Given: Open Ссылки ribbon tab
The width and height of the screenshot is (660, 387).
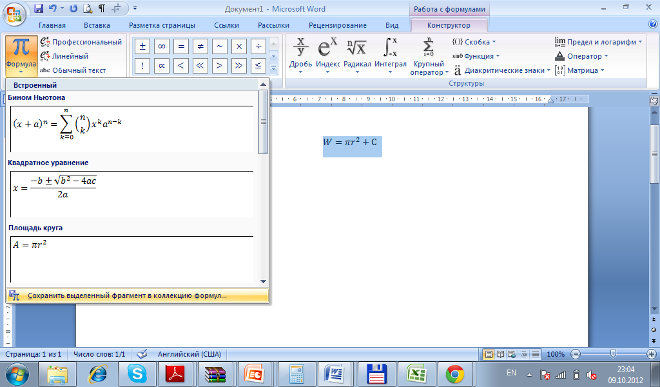Looking at the screenshot, I should tap(226, 25).
